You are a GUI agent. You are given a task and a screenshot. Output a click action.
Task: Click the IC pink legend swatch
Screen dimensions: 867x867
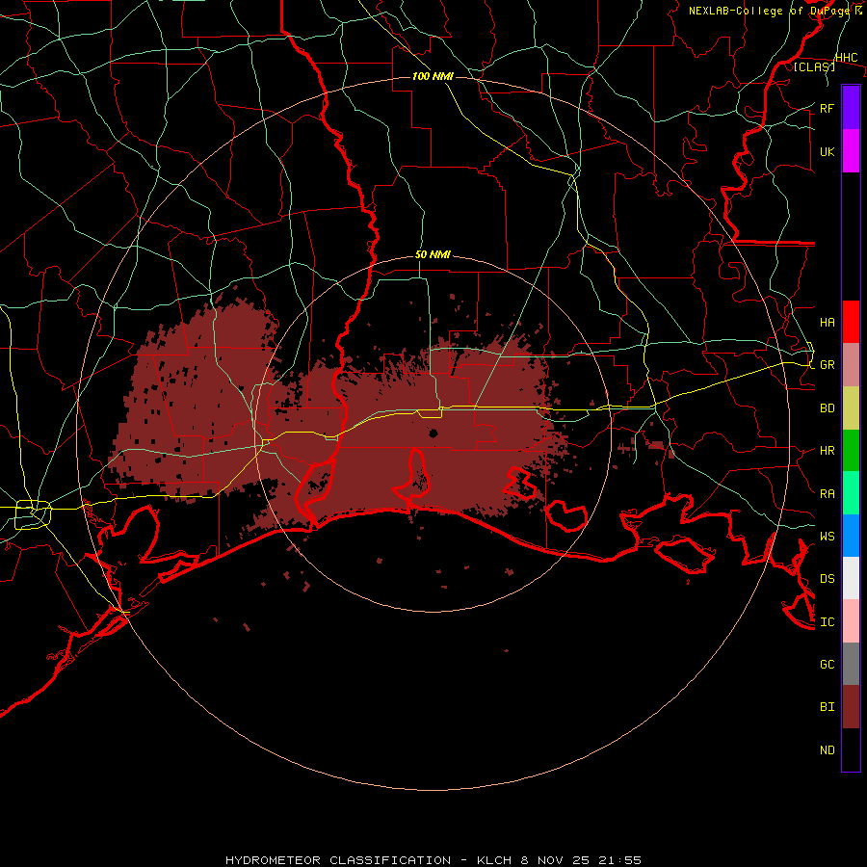[x=851, y=621]
